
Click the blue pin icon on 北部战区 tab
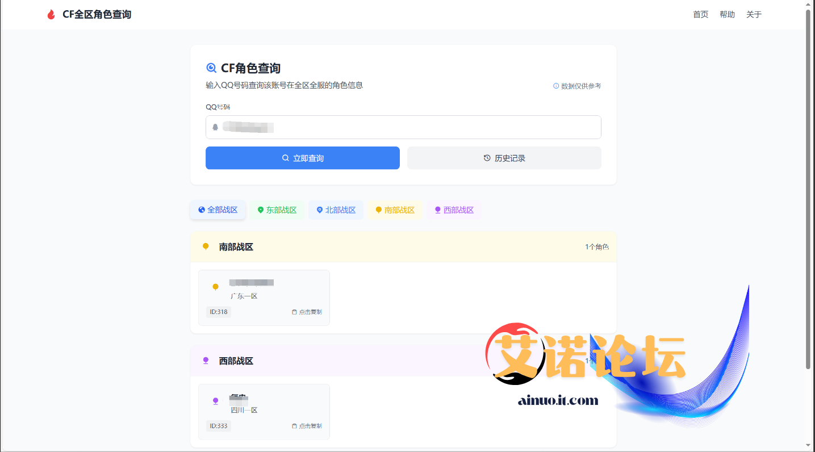tap(320, 210)
